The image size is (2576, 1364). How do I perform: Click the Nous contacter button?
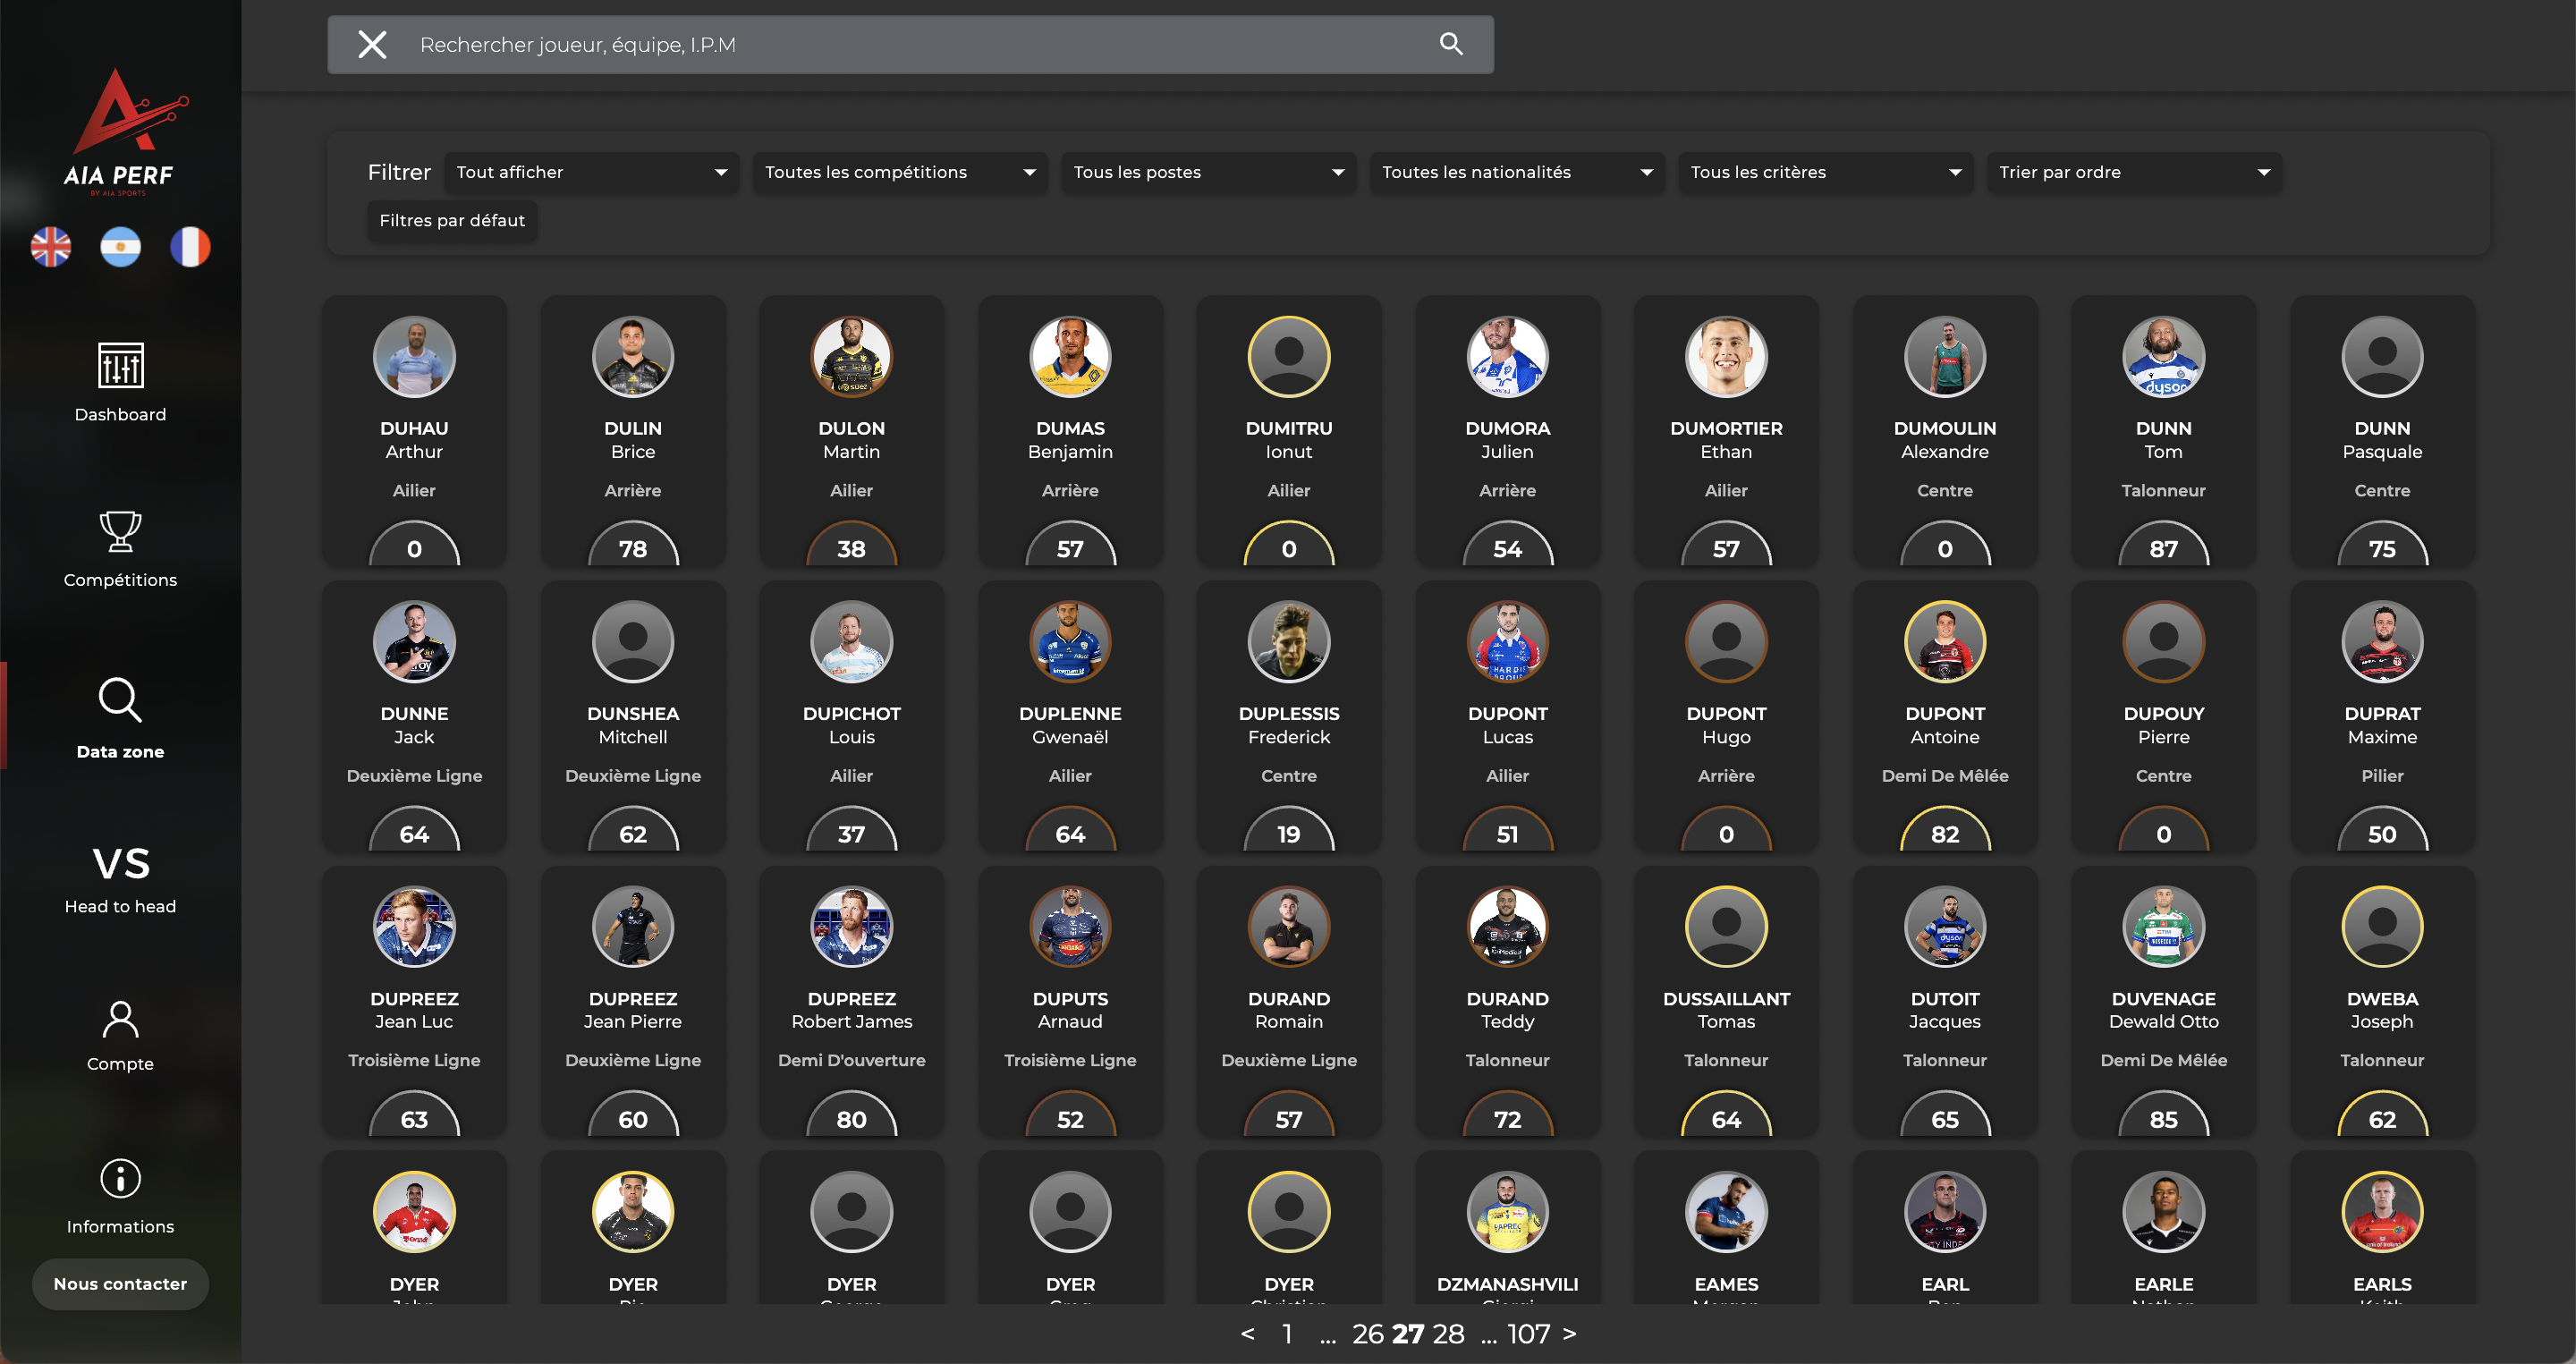[120, 1284]
